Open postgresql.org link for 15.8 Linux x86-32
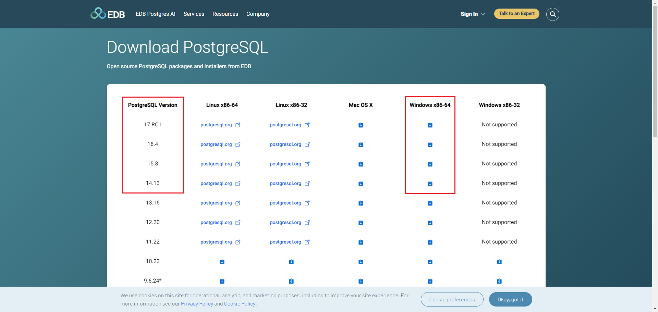The height and width of the screenshot is (312, 658). tap(290, 164)
